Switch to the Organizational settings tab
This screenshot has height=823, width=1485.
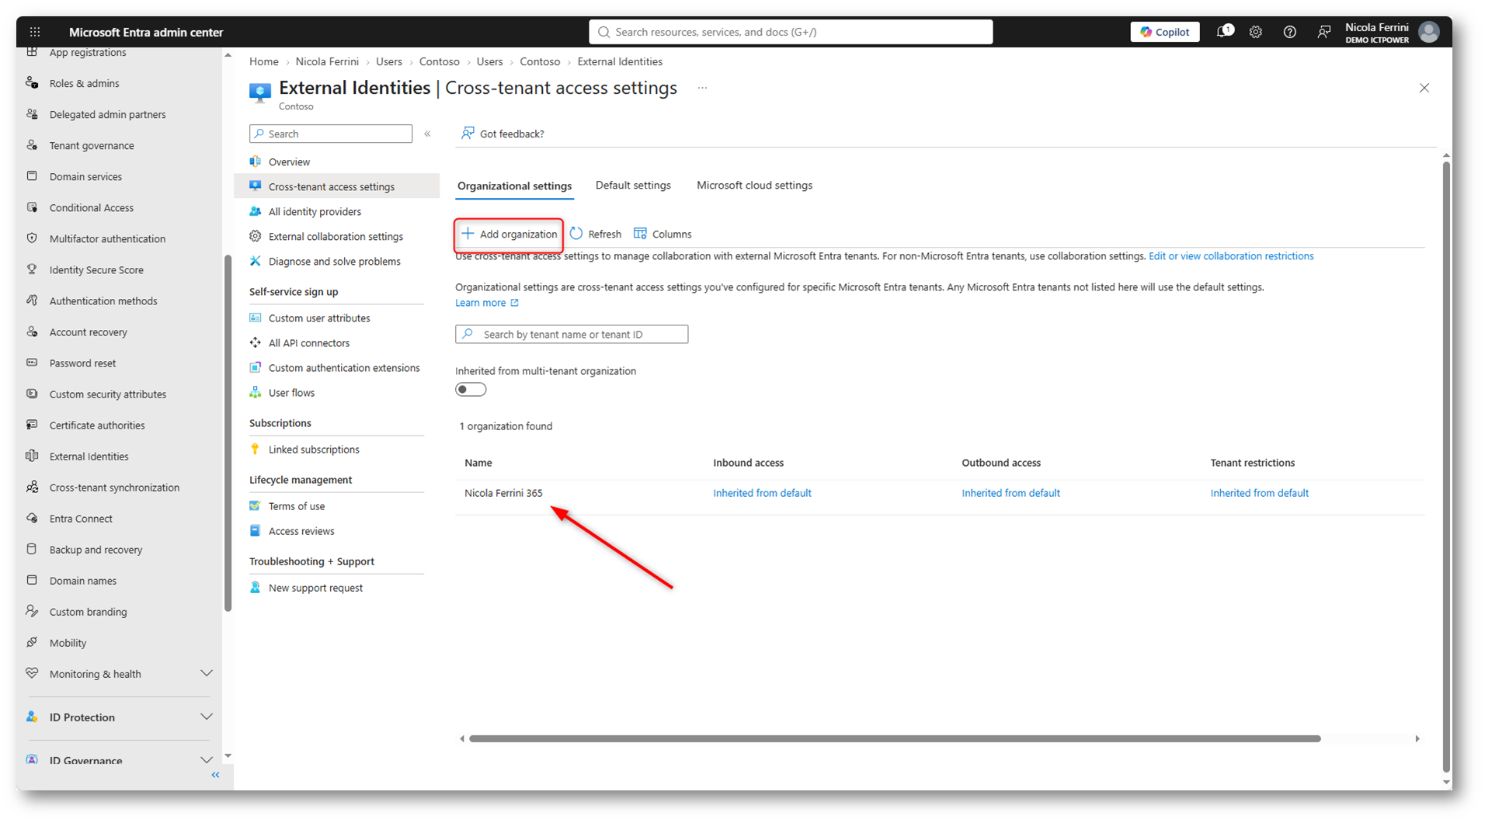pyautogui.click(x=514, y=186)
